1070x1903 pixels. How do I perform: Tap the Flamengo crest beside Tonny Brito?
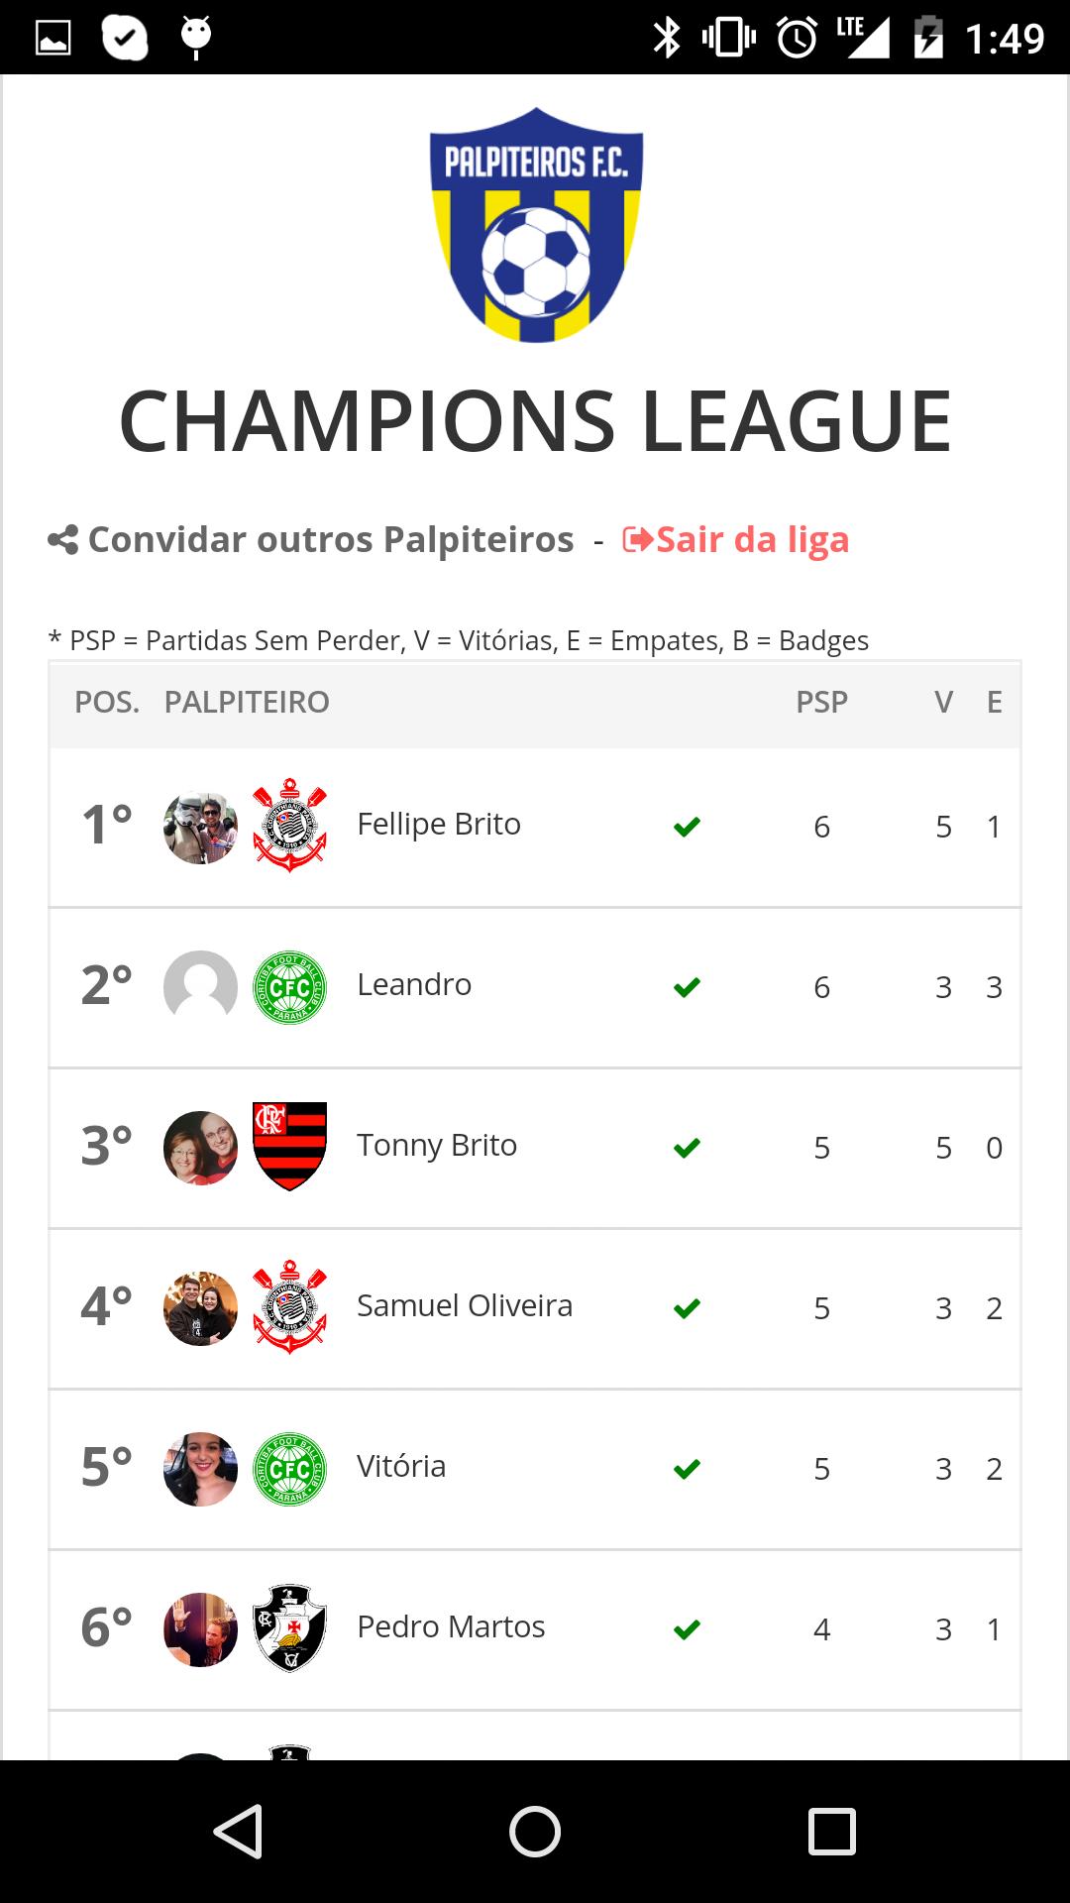[x=289, y=1147]
